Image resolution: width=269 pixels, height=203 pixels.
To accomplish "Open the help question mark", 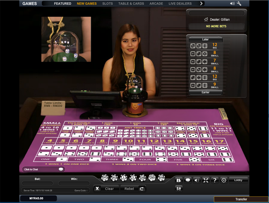I will [x=215, y=180].
